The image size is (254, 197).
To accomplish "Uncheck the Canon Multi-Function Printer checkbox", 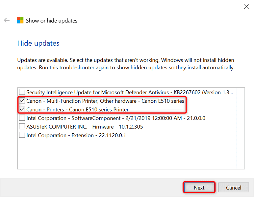I will pos(22,101).
